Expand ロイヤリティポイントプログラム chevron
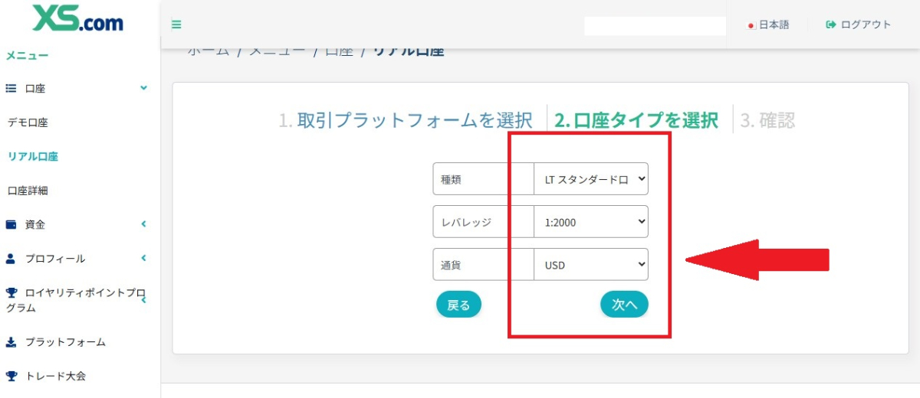Viewport: 920px width, 398px height. (x=143, y=300)
